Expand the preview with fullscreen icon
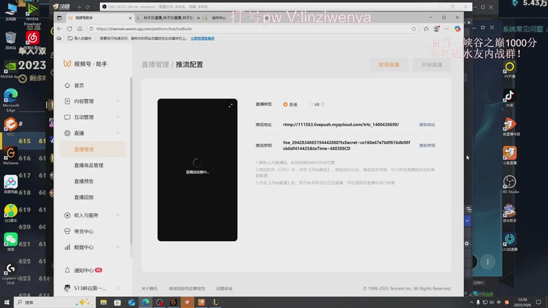The image size is (548, 308). [x=231, y=105]
